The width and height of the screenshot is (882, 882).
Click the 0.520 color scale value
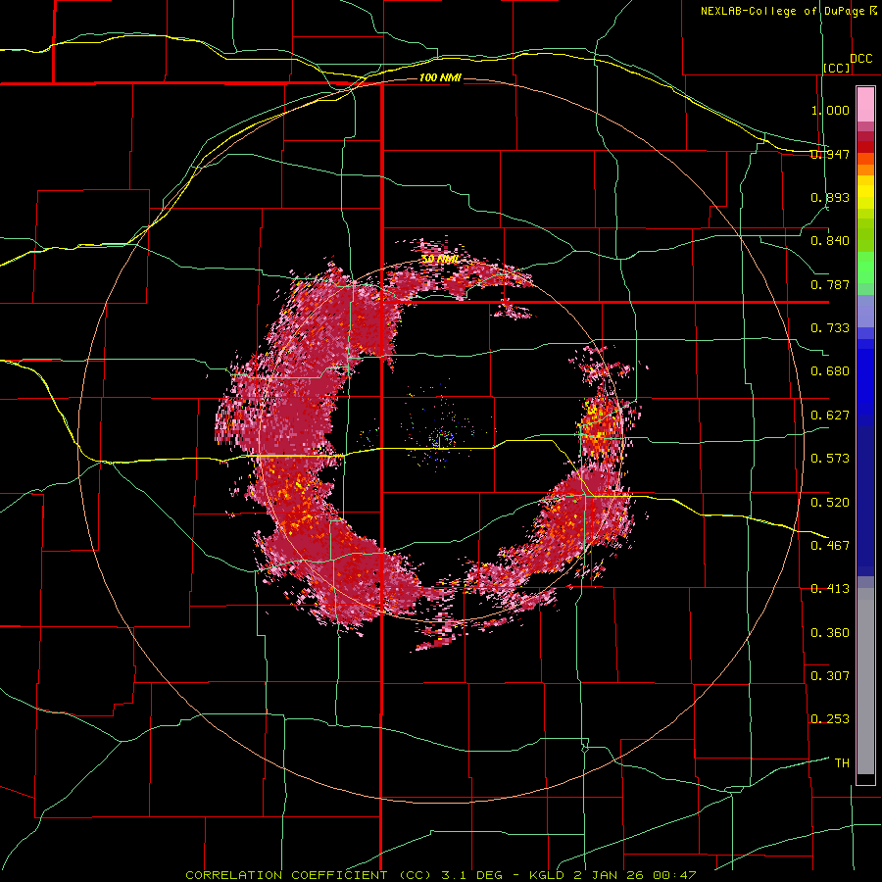(x=830, y=503)
